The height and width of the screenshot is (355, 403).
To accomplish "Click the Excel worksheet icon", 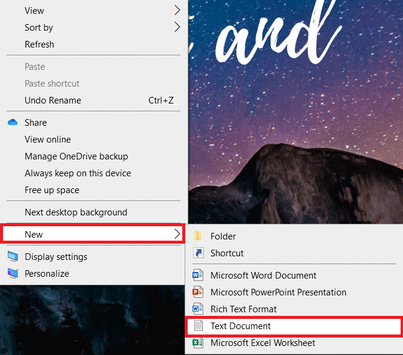I will (197, 343).
